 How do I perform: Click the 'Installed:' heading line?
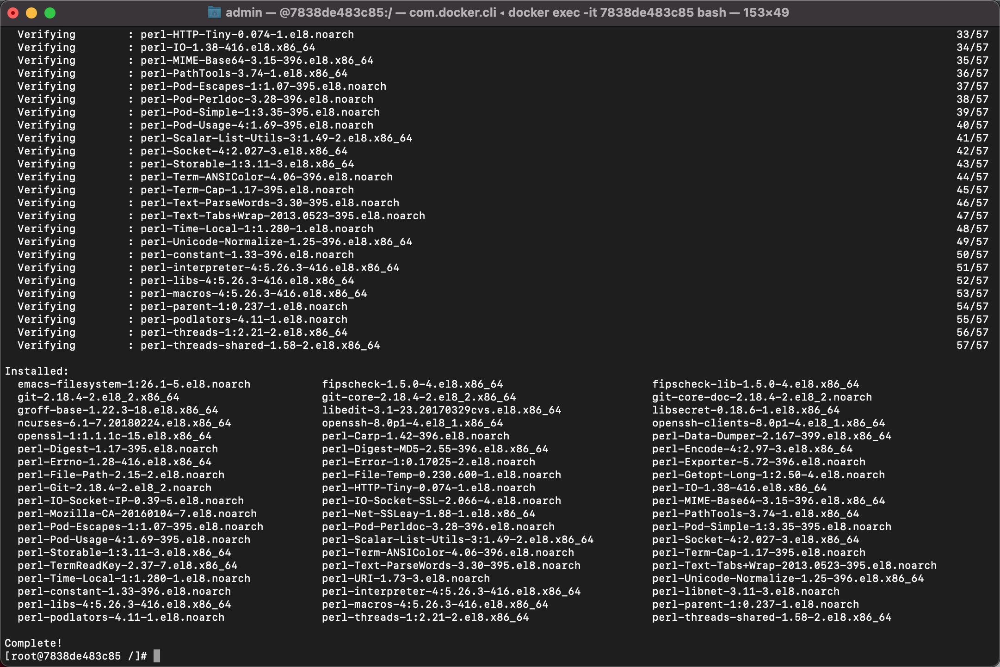tap(37, 371)
